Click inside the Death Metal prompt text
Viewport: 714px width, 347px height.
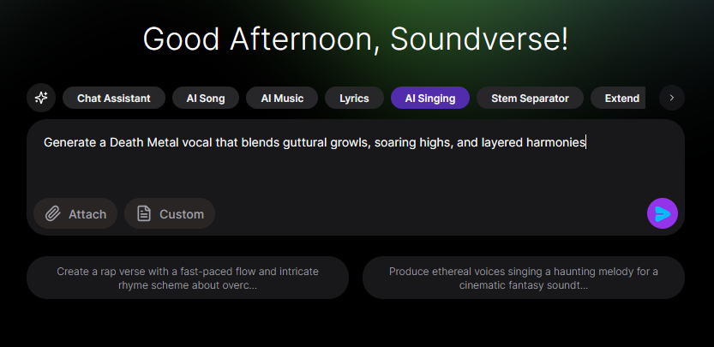coord(315,142)
